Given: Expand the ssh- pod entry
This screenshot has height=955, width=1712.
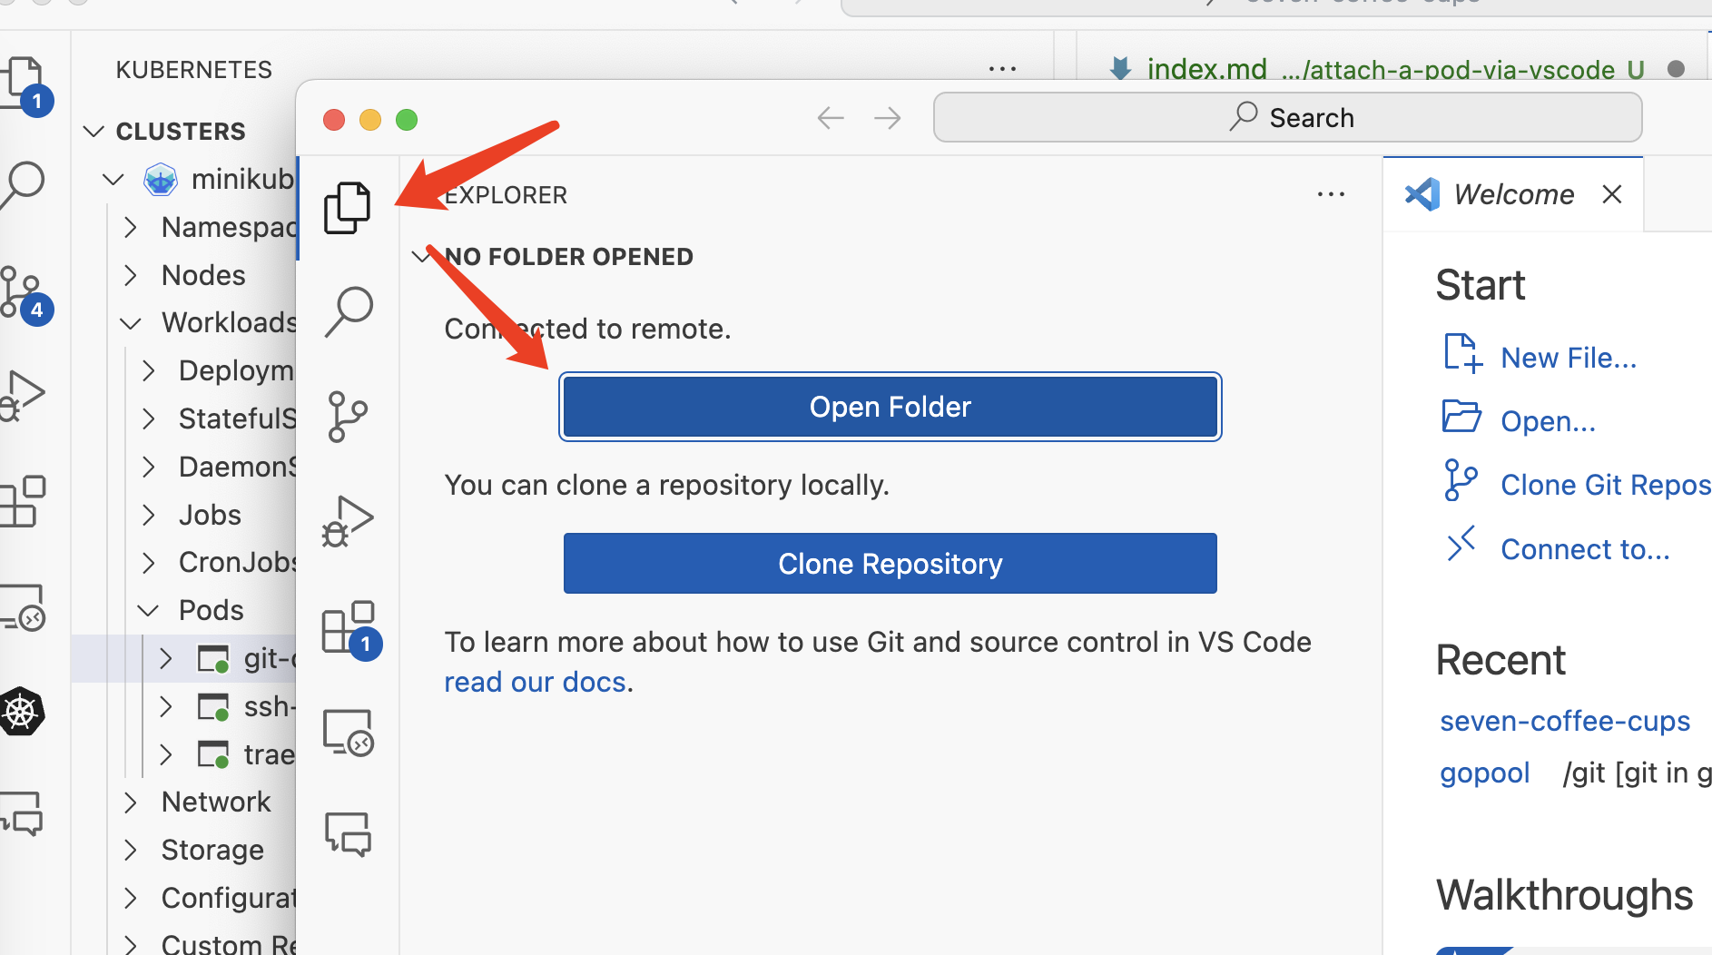Looking at the screenshot, I should 165,706.
